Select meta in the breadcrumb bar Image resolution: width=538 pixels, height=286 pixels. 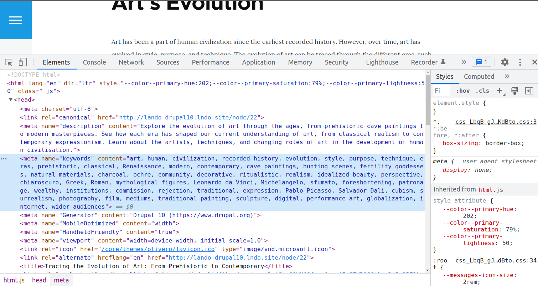[x=61, y=280]
